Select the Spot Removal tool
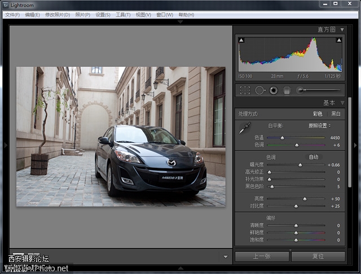The height and width of the screenshot is (274, 361). [260, 90]
